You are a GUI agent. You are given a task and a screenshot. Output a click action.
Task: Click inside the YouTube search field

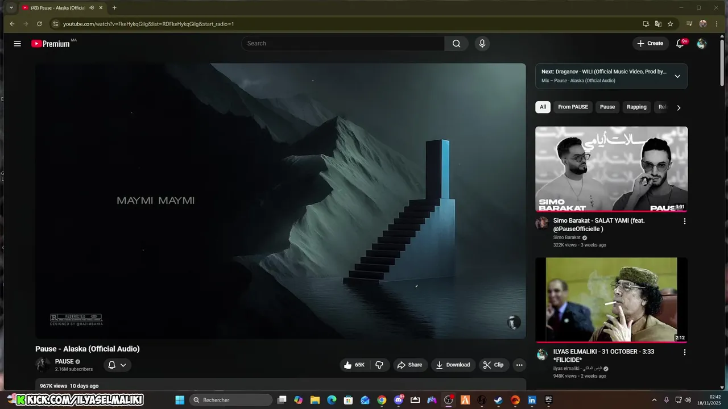[343, 44]
